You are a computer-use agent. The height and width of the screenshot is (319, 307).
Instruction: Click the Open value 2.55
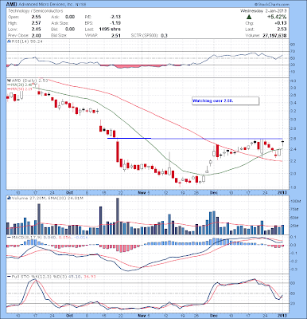(36, 17)
